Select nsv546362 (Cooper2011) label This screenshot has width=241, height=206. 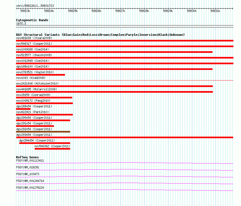pos(52,146)
